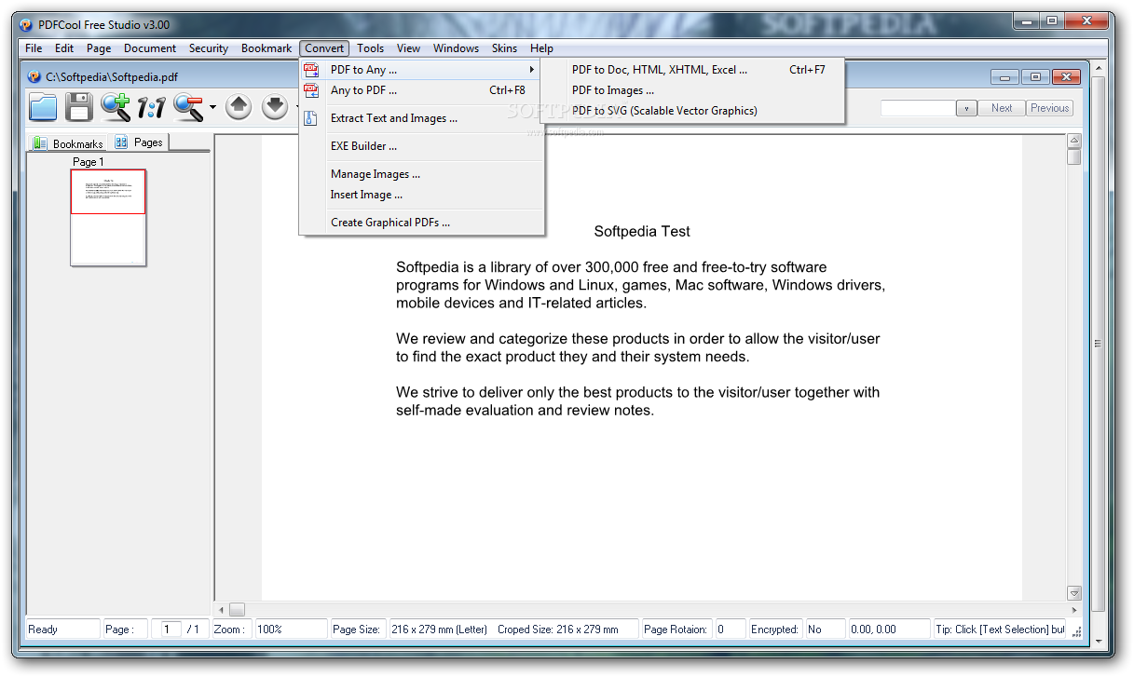Click the PDF to Any menu icon
The width and height of the screenshot is (1134, 677).
pyautogui.click(x=311, y=70)
